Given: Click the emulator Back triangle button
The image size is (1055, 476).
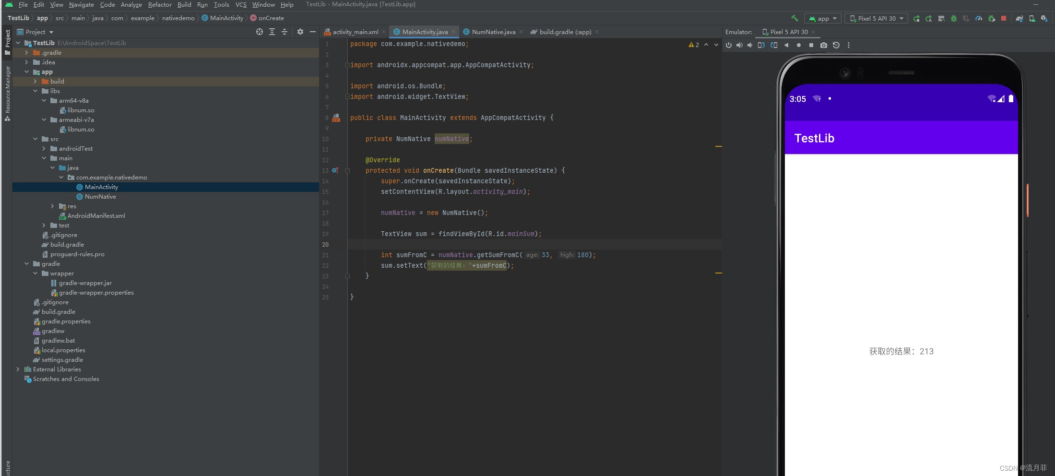Looking at the screenshot, I should coord(786,45).
